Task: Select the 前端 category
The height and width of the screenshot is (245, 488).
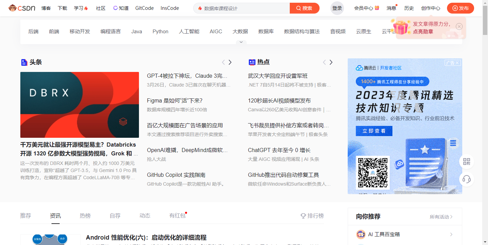Action: (54, 32)
